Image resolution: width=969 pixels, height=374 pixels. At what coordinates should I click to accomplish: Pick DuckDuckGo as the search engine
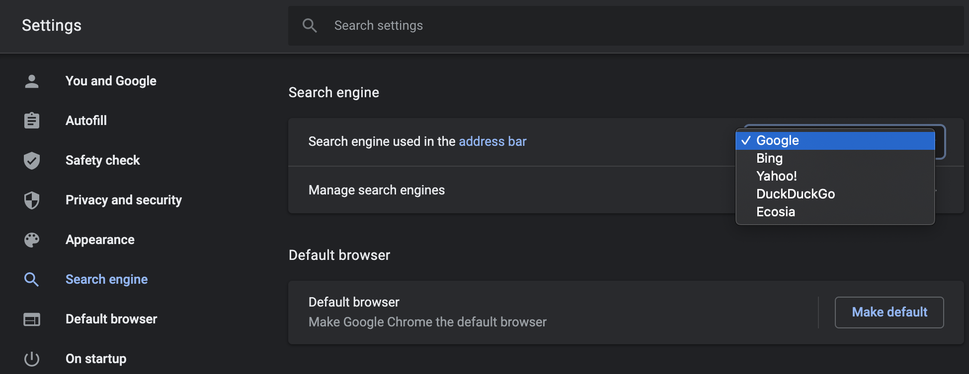click(x=795, y=194)
